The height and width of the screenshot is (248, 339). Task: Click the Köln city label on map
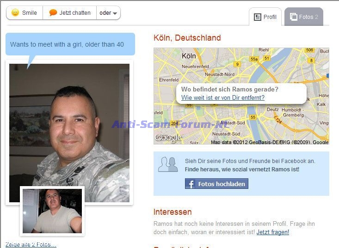coord(189,56)
